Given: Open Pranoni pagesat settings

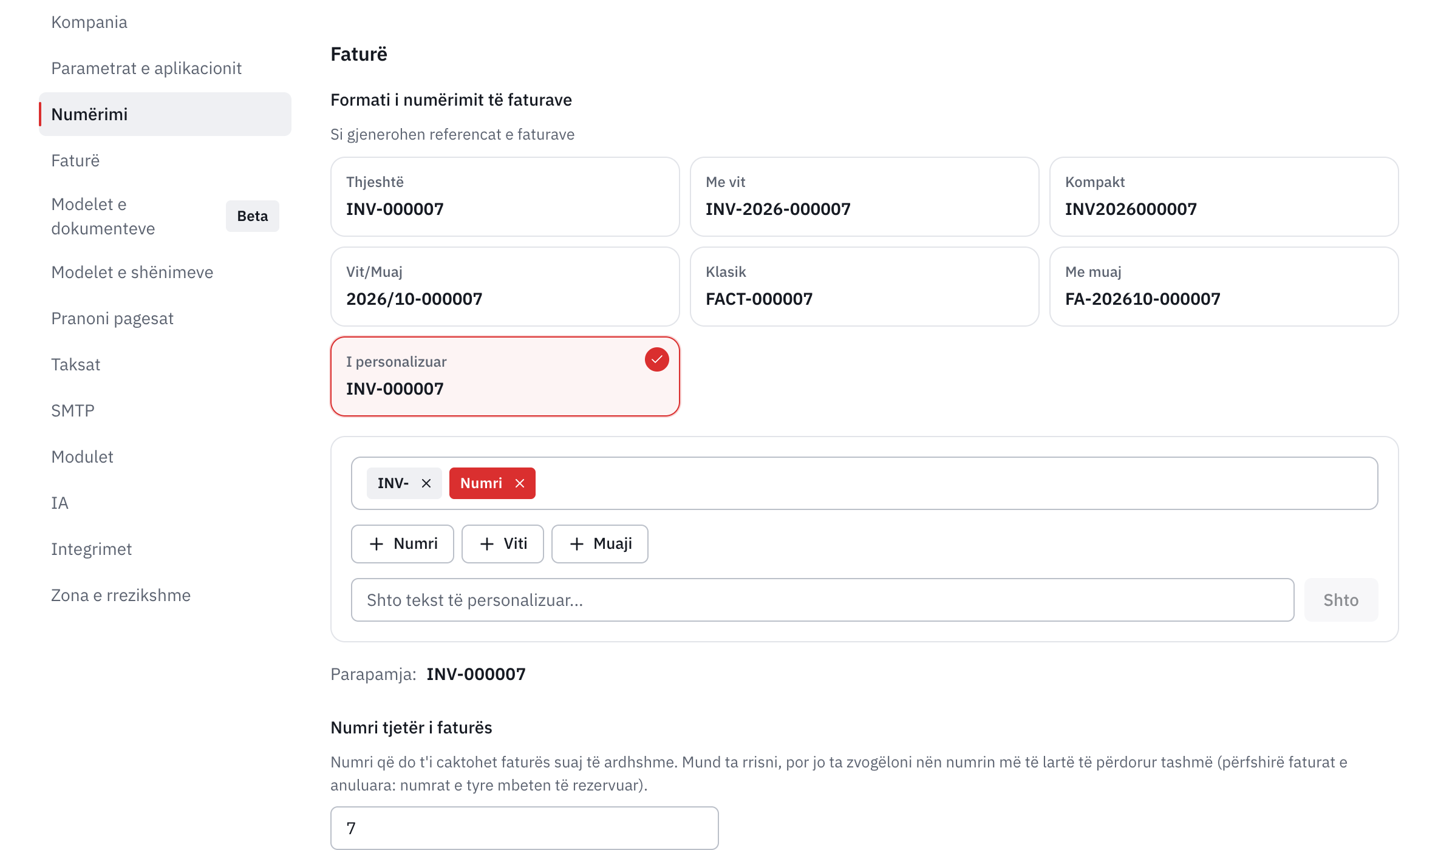Looking at the screenshot, I should click(165, 318).
